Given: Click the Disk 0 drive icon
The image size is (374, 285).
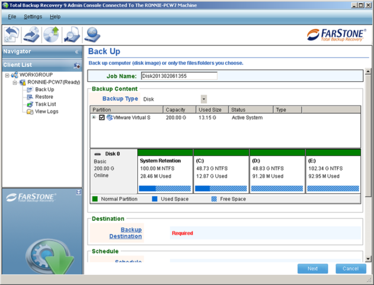Looking at the screenshot, I should [x=98, y=154].
